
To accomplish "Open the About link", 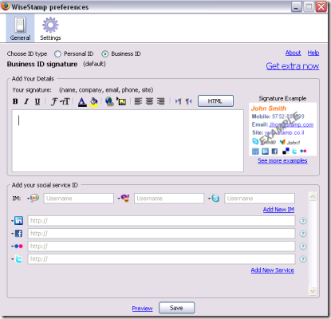I will click(x=293, y=53).
